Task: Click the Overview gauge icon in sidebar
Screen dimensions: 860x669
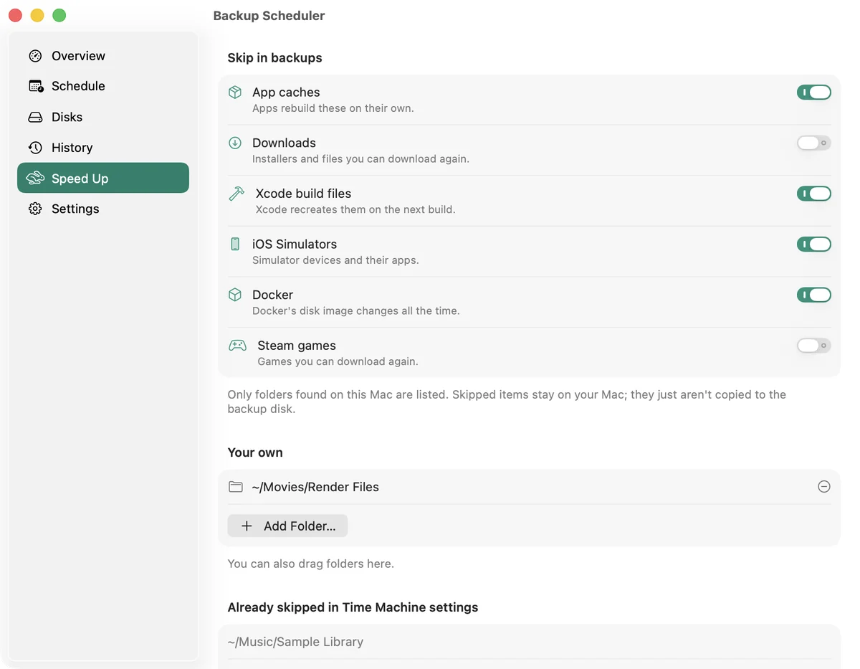Action: point(35,56)
